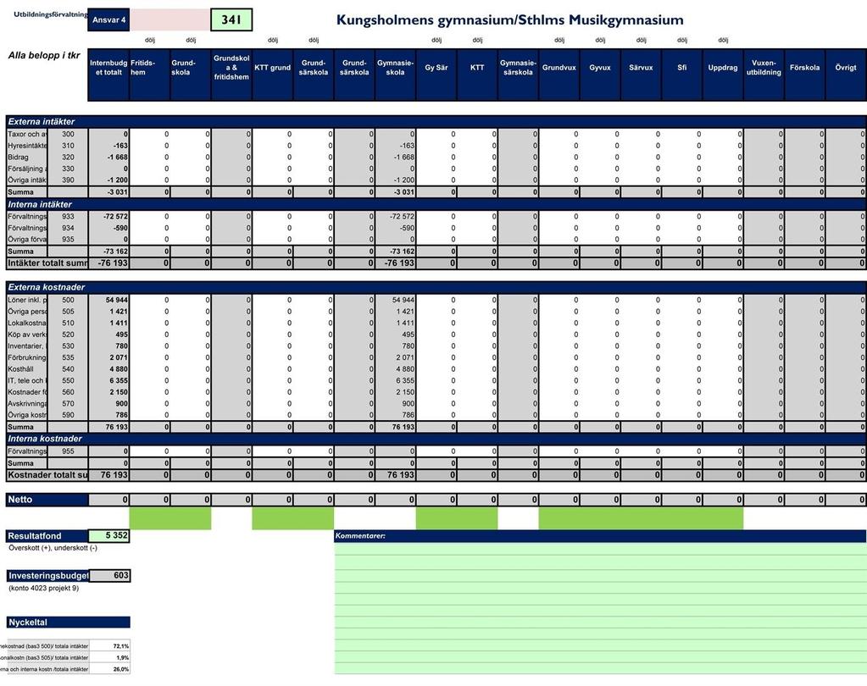Select the Uppdrag column header
The width and height of the screenshot is (867, 686).
[x=723, y=75]
